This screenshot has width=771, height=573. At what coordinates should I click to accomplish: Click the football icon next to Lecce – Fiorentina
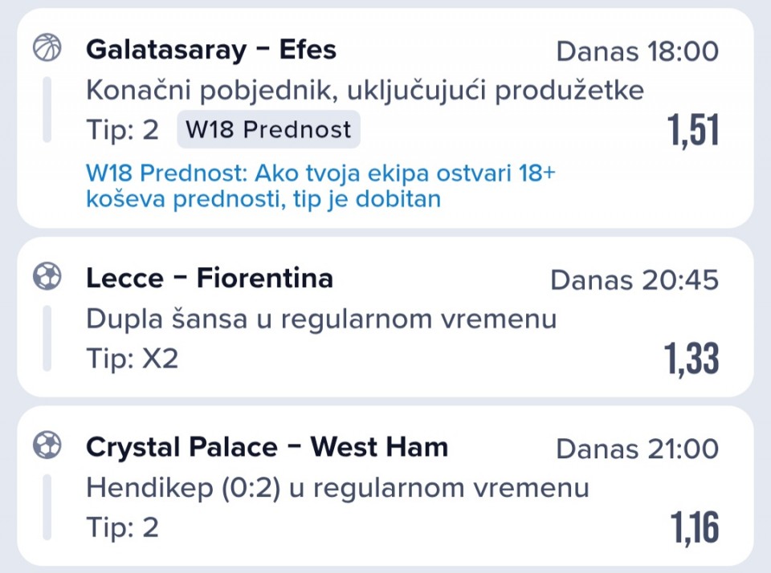(47, 278)
